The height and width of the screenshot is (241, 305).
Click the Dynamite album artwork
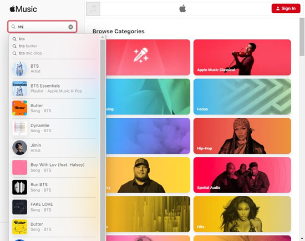[19, 128]
